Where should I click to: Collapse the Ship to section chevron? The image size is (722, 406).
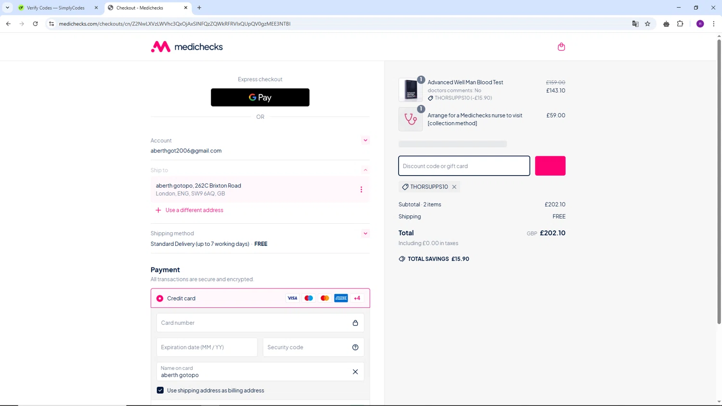click(365, 170)
